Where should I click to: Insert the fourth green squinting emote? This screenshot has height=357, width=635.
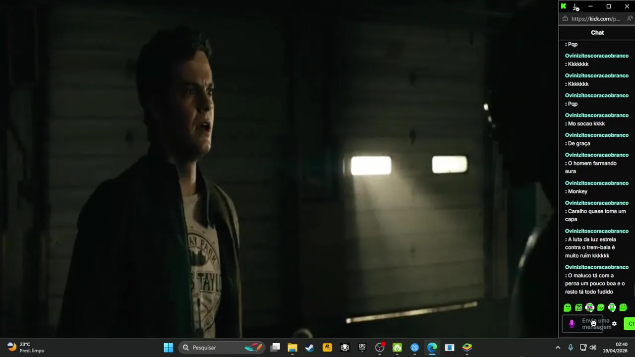[601, 307]
